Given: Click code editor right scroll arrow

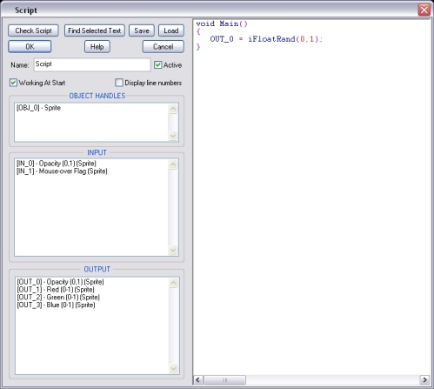Looking at the screenshot, I should 424,379.
